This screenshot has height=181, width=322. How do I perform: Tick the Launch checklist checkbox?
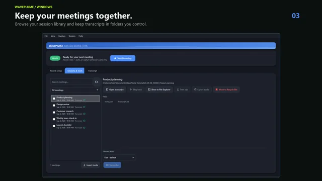point(54,126)
